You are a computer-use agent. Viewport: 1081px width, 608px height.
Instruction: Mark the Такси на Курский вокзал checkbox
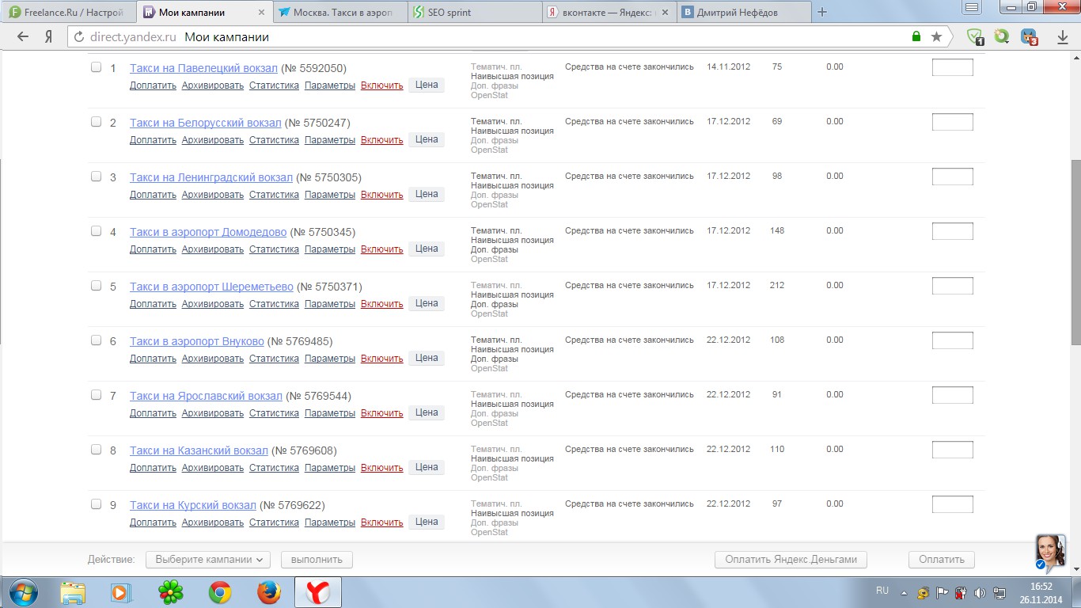pyautogui.click(x=96, y=504)
